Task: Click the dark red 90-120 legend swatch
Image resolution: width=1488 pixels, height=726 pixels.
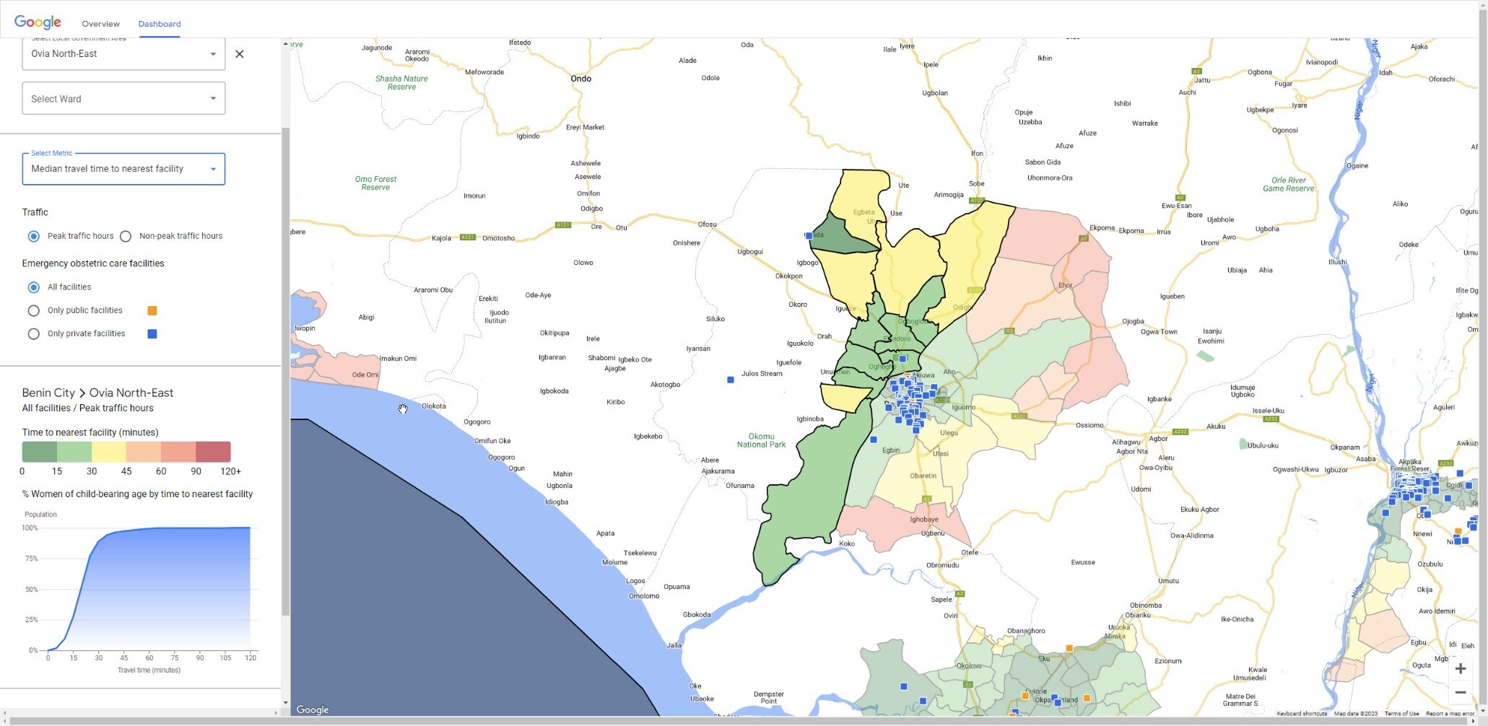Action: pos(213,452)
